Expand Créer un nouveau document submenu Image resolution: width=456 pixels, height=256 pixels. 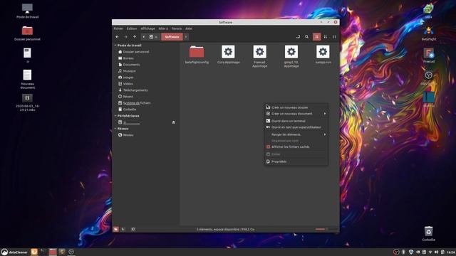[x=296, y=114]
